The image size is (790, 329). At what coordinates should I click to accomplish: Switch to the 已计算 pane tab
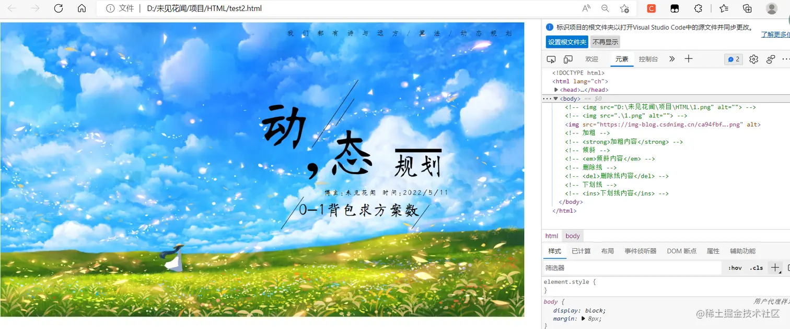[x=581, y=251]
